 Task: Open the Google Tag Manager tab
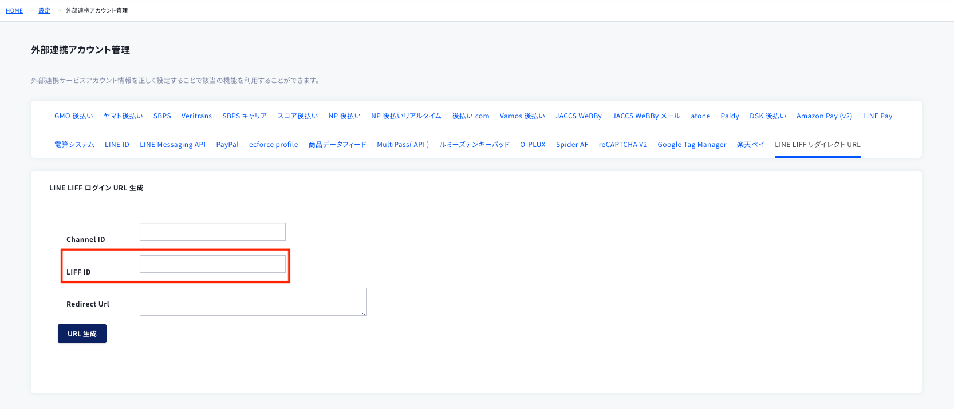(692, 145)
